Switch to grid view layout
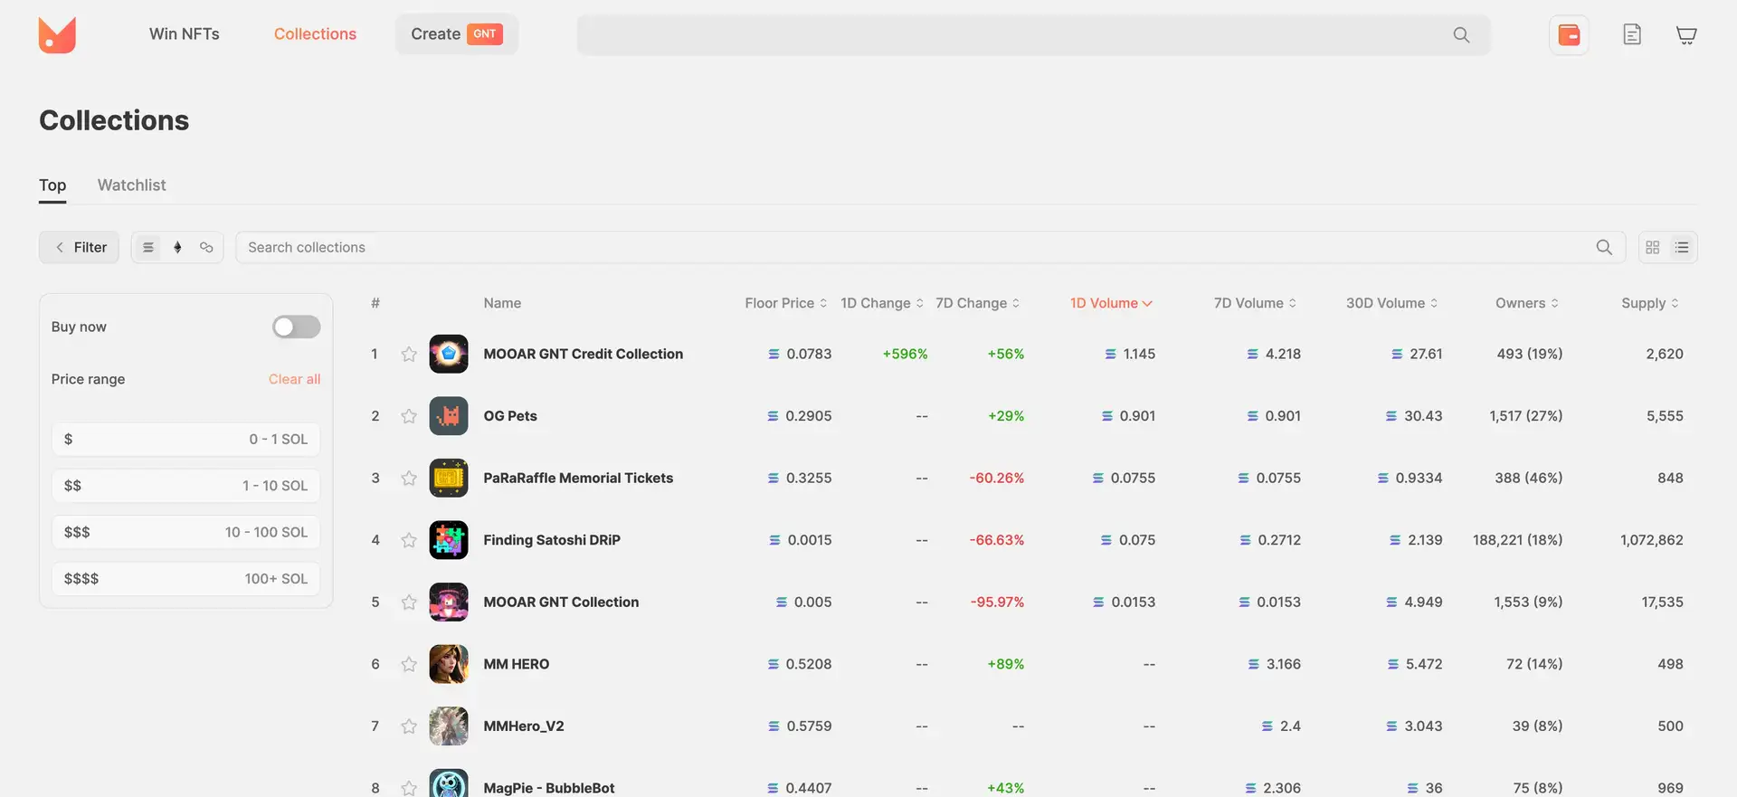This screenshot has width=1737, height=797. [1653, 247]
